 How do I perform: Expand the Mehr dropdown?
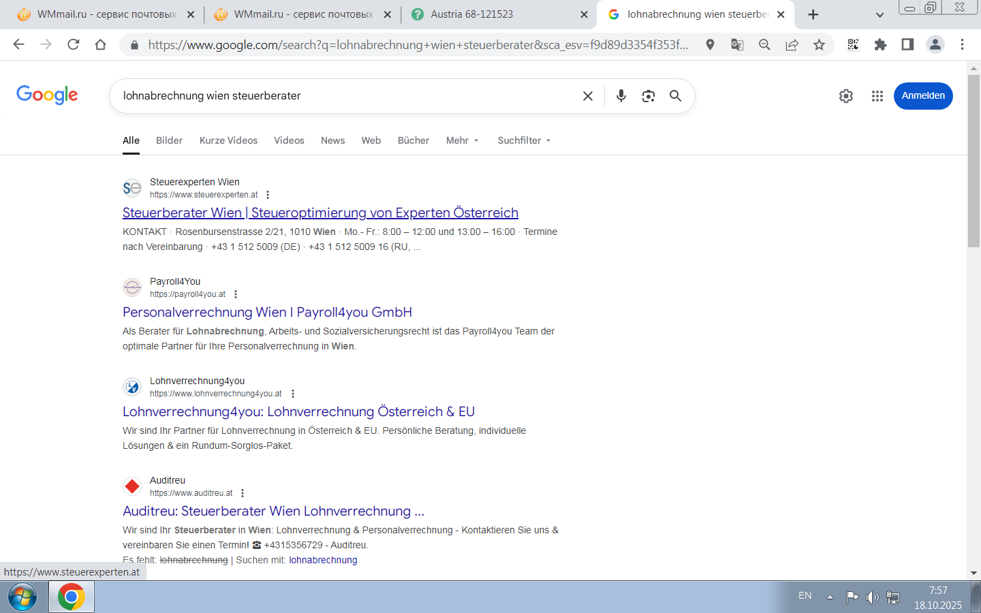click(463, 140)
